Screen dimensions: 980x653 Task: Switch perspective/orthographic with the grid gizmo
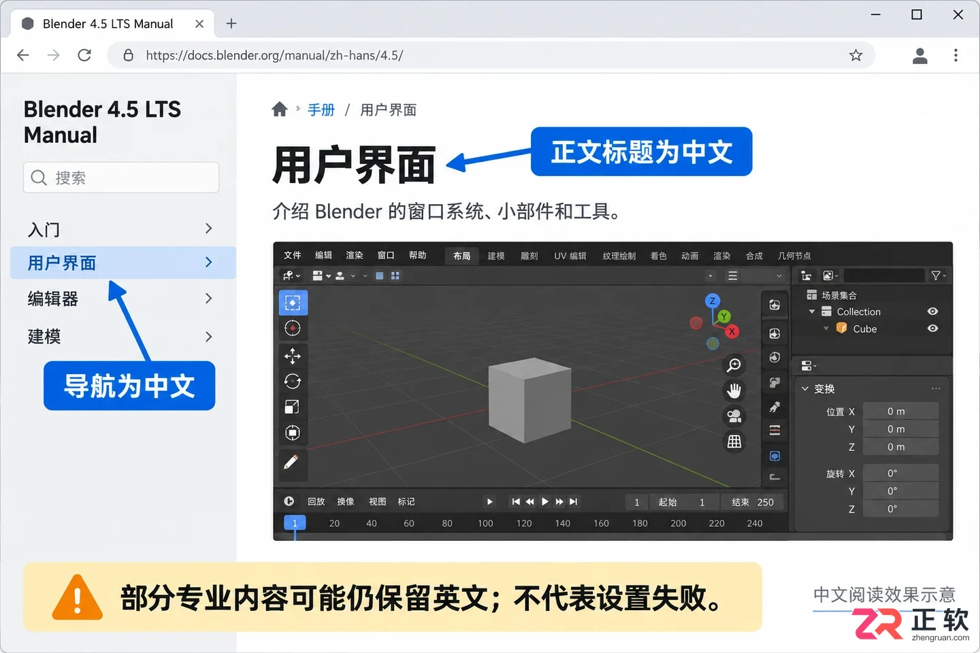click(x=734, y=442)
